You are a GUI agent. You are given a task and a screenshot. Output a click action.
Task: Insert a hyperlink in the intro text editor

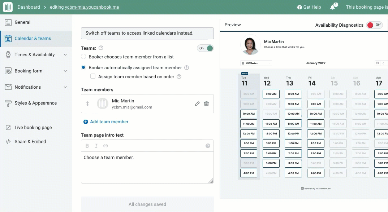[x=105, y=146]
